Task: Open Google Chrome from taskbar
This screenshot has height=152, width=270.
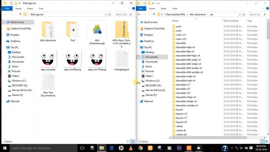Action: click(140, 148)
